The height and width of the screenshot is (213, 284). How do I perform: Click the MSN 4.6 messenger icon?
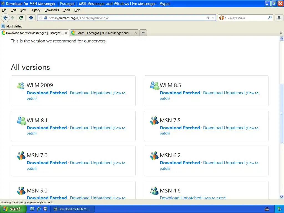(154, 191)
